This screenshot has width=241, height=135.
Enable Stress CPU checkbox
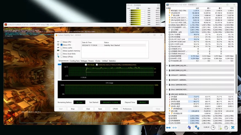[x=61, y=42]
